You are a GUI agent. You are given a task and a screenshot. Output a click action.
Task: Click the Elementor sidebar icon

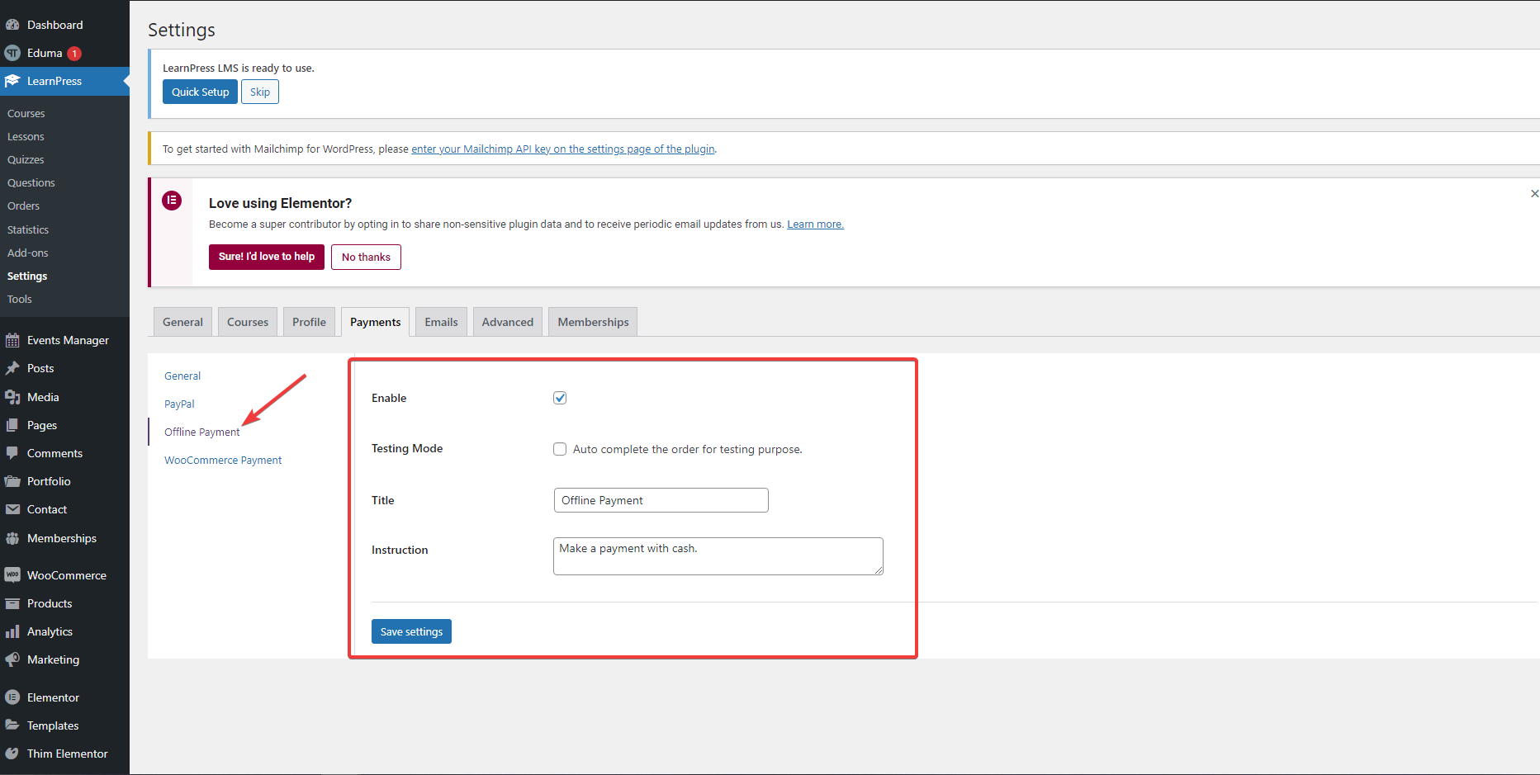click(12, 697)
